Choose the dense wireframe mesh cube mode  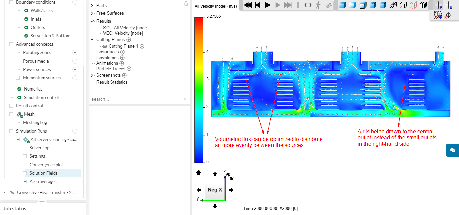(393, 5)
